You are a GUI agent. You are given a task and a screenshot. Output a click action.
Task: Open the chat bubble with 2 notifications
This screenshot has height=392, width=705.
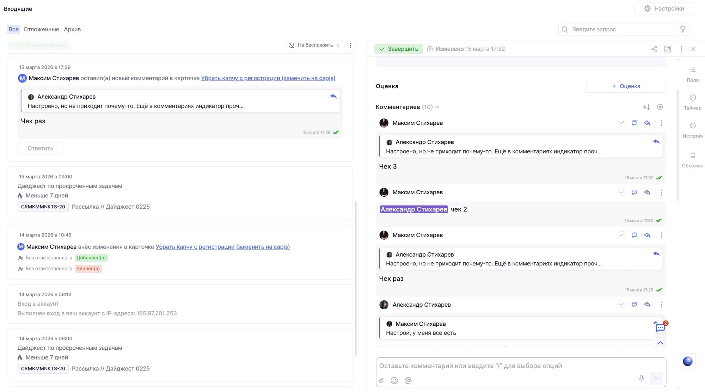(660, 328)
